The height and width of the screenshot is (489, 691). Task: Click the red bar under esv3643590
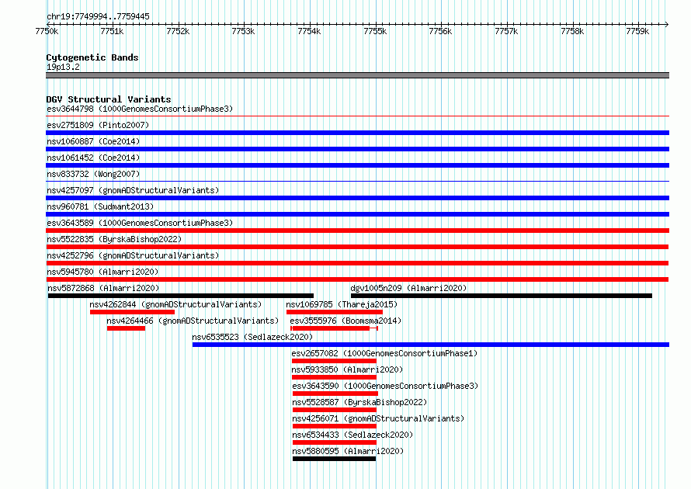(x=335, y=394)
